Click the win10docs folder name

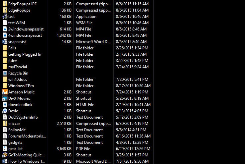[x=18, y=80]
